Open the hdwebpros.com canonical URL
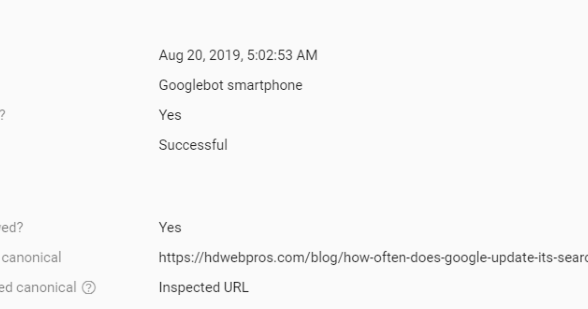Screen dimensions: 588x309 (372, 257)
